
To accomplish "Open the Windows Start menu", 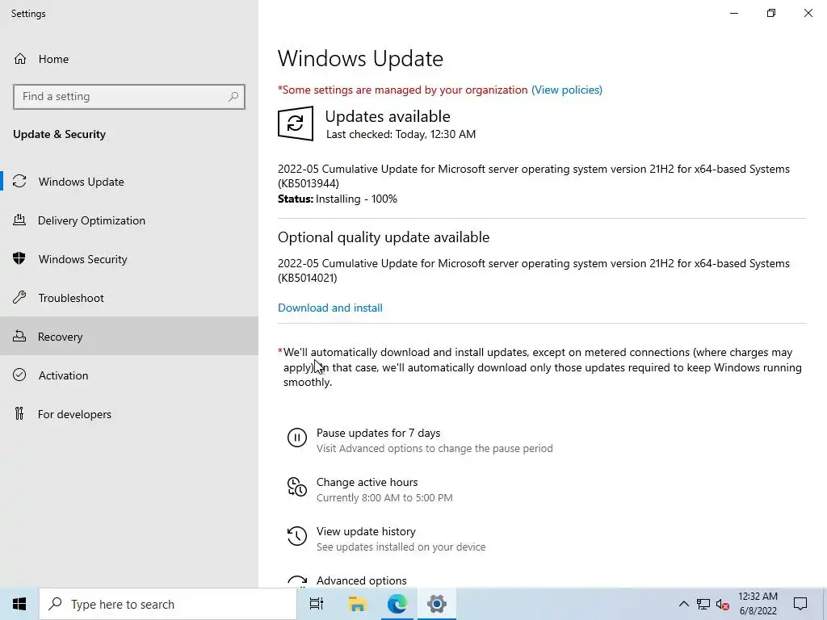I will point(19,604).
